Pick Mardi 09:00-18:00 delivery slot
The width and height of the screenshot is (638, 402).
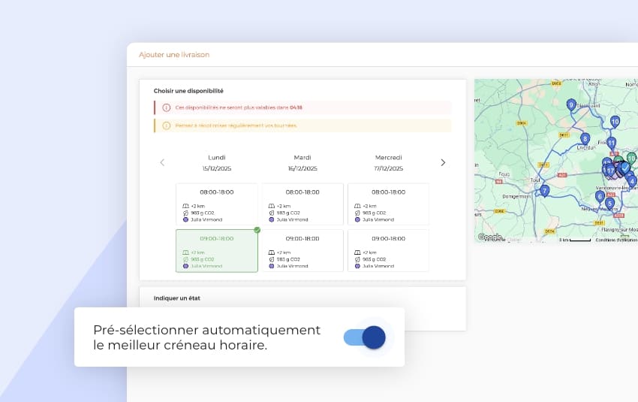coord(302,250)
